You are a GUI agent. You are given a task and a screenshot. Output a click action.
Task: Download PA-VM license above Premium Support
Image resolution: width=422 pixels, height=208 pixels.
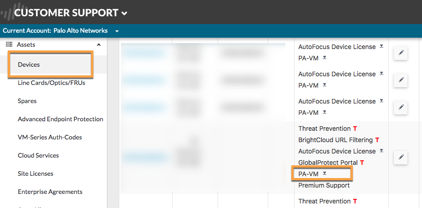pos(325,173)
